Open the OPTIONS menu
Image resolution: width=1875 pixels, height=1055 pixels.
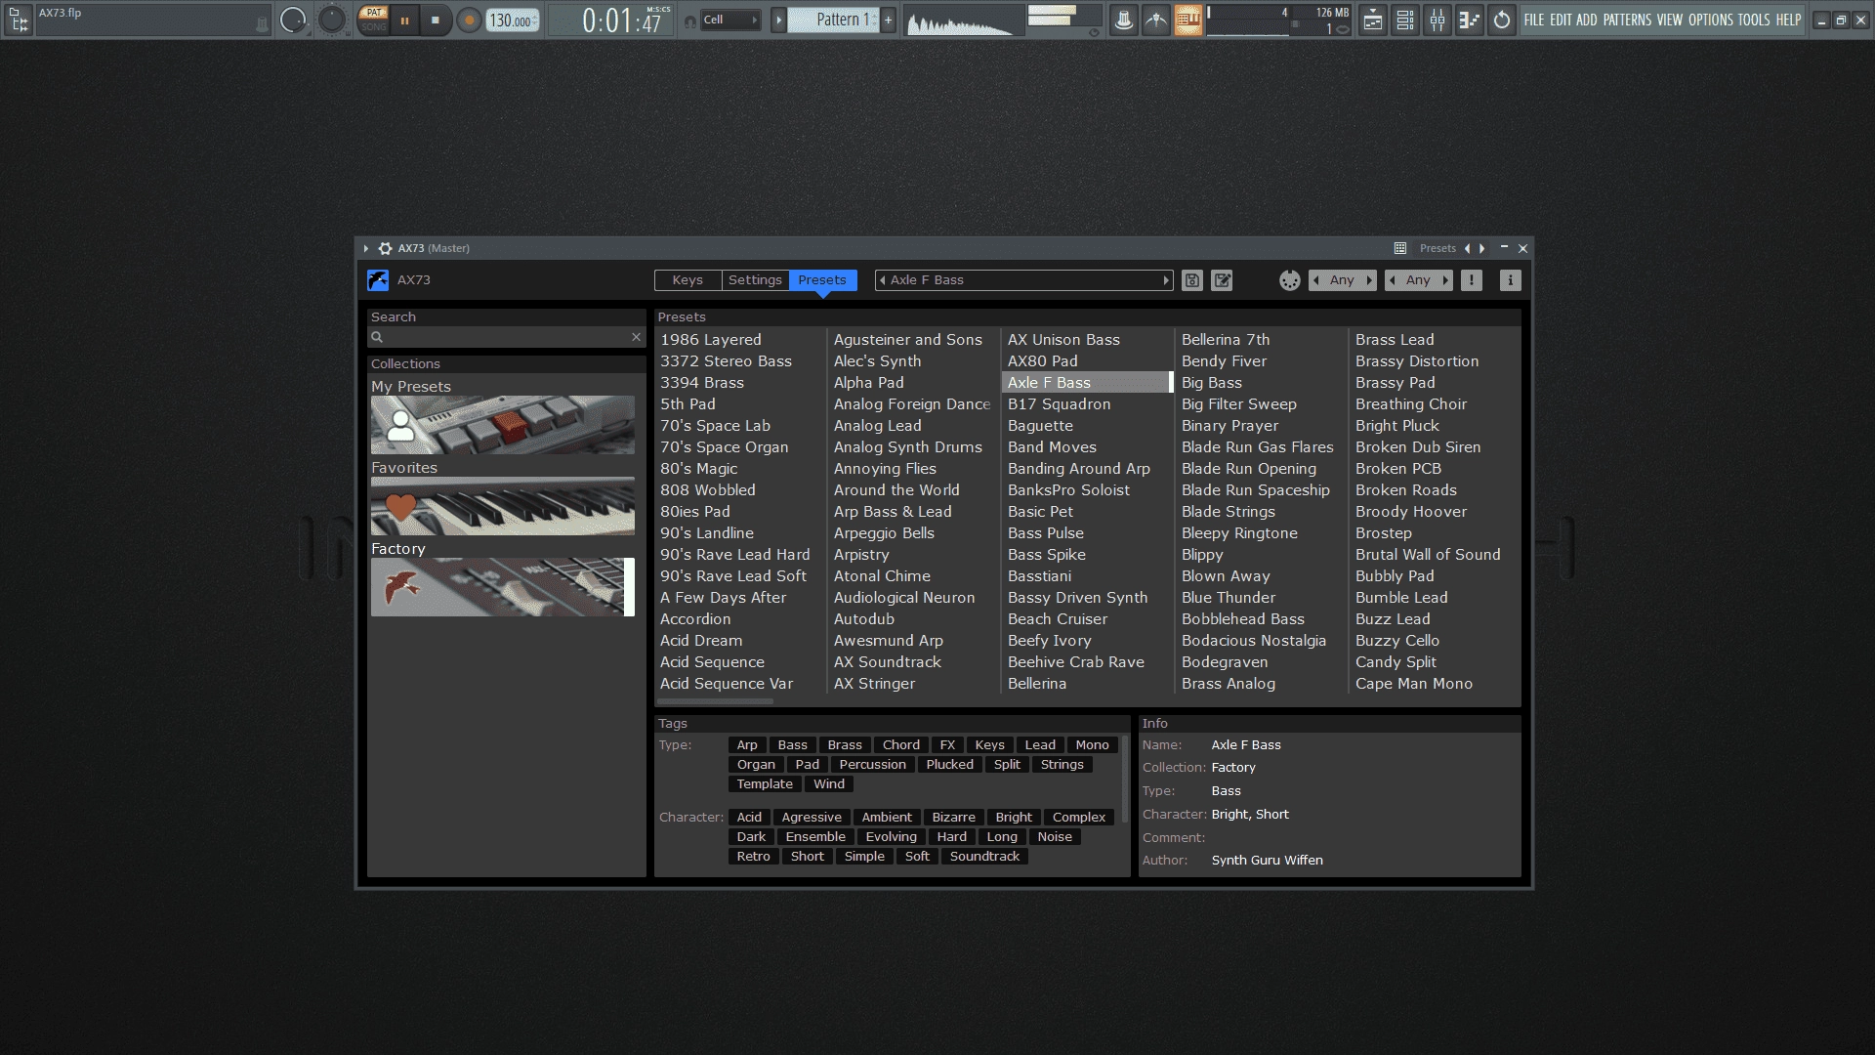pos(1711,20)
